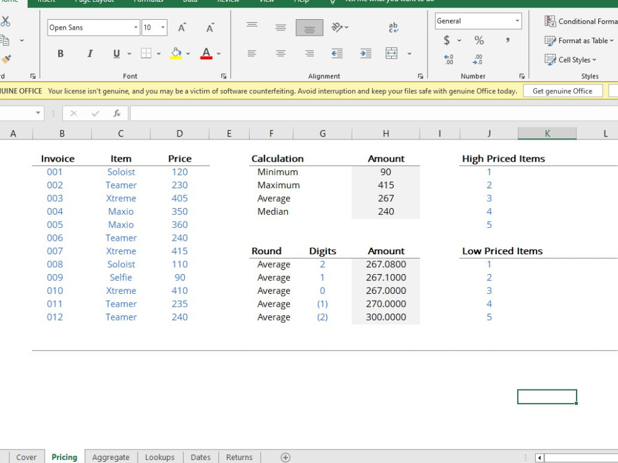
Task: Switch to the Dates sheet tab
Action: [x=200, y=457]
